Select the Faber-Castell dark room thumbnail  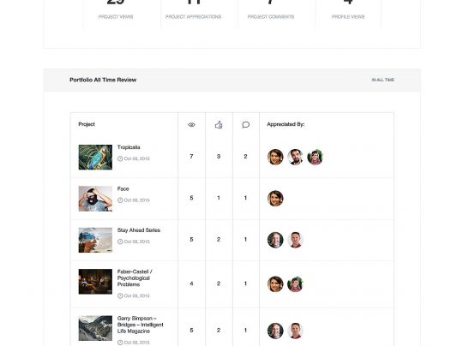click(95, 282)
